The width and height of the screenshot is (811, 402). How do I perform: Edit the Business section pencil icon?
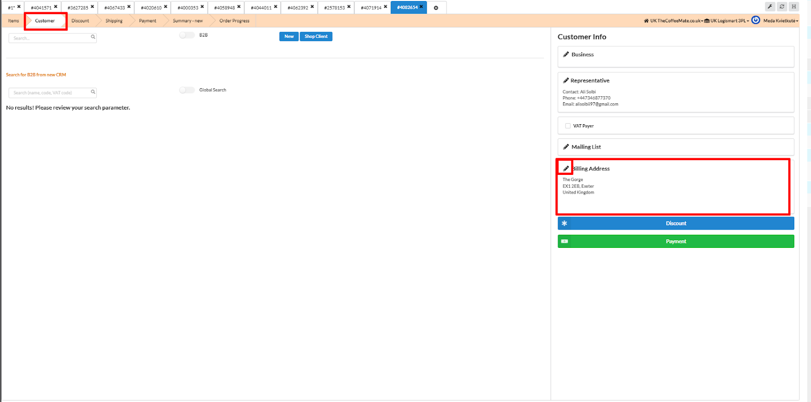(566, 54)
